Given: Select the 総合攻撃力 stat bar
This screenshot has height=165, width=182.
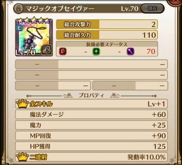Looking at the screenshot, I should (107, 24).
